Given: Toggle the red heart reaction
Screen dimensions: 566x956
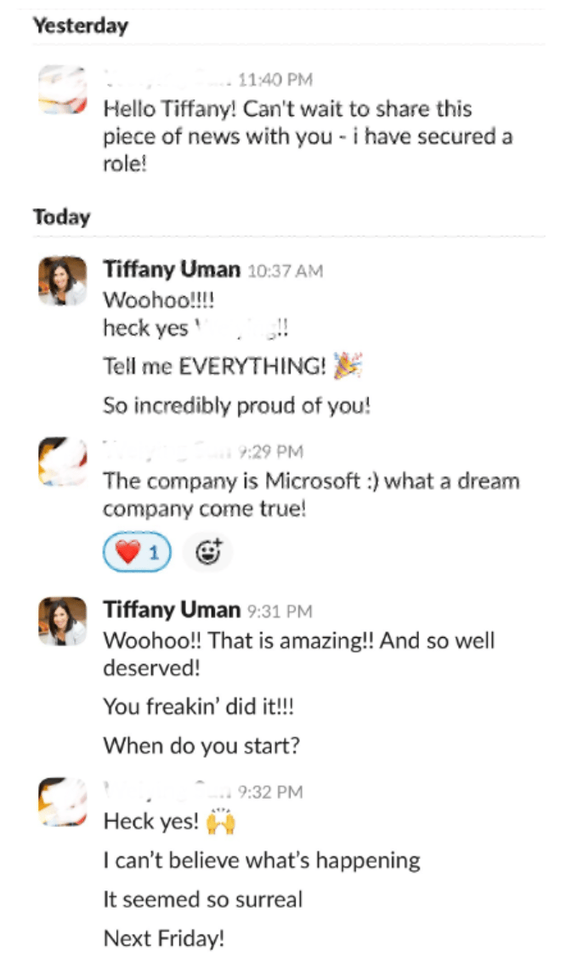Looking at the screenshot, I should coord(137,553).
